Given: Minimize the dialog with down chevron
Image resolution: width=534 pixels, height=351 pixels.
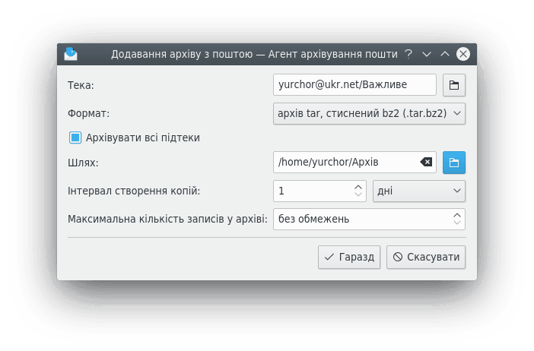Looking at the screenshot, I should click(427, 54).
